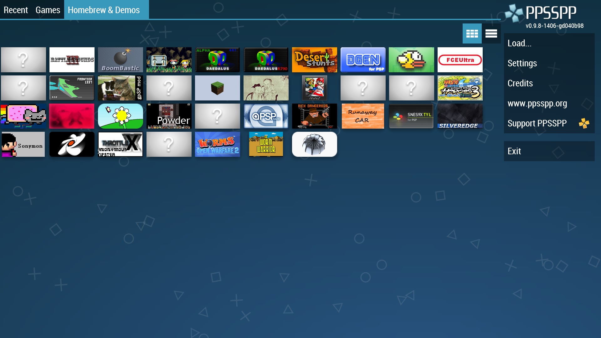The width and height of the screenshot is (601, 338).
Task: Launch Runaway Car game
Action: tap(363, 116)
